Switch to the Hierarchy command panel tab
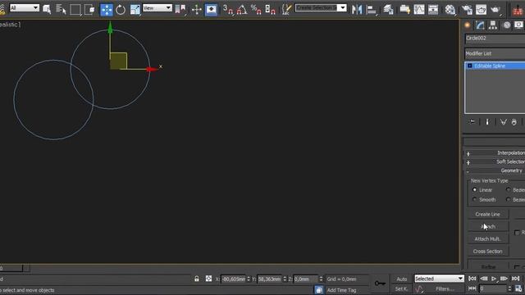 pyautogui.click(x=493, y=25)
